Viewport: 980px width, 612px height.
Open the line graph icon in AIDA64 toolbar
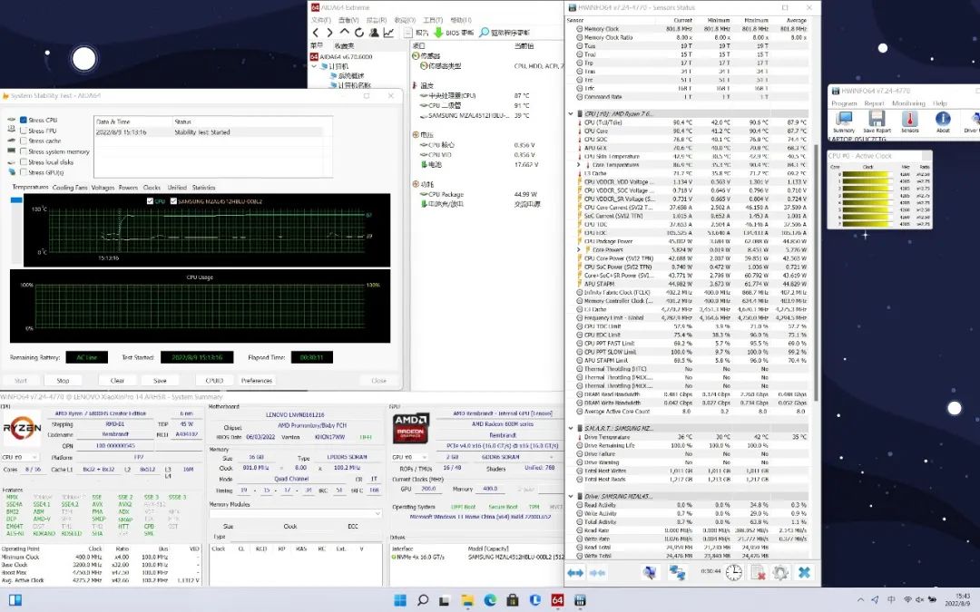tap(388, 33)
